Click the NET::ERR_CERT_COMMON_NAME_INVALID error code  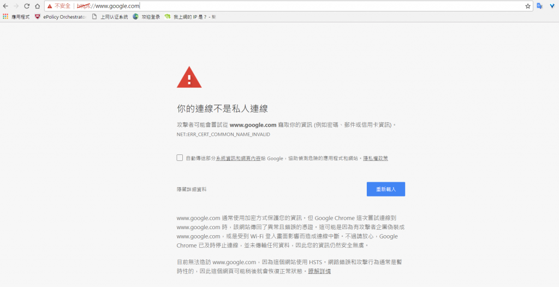(223, 134)
